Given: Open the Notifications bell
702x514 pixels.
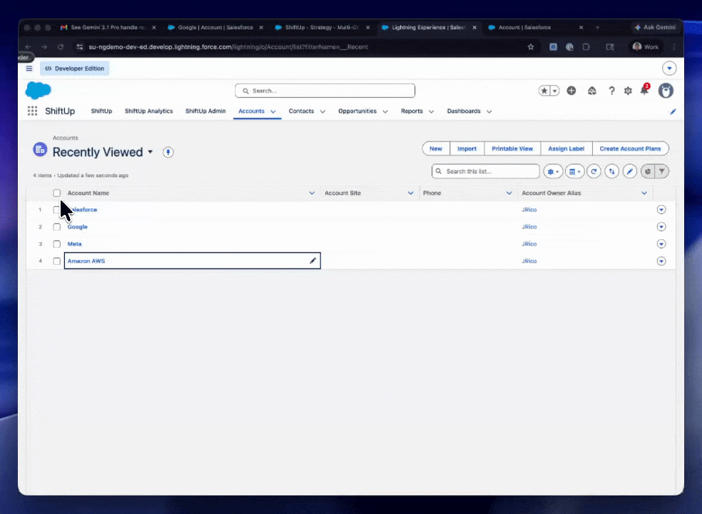Looking at the screenshot, I should [644, 91].
